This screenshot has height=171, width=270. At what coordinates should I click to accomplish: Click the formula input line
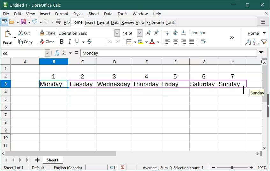coord(169,53)
